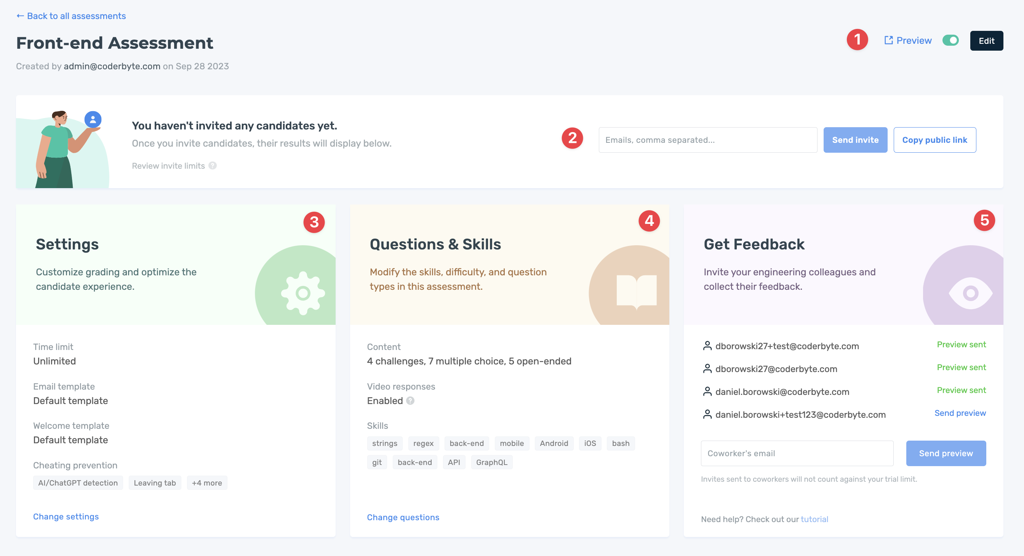Click the eye icon in Get Feedback
This screenshot has width=1024, height=556.
(970, 293)
